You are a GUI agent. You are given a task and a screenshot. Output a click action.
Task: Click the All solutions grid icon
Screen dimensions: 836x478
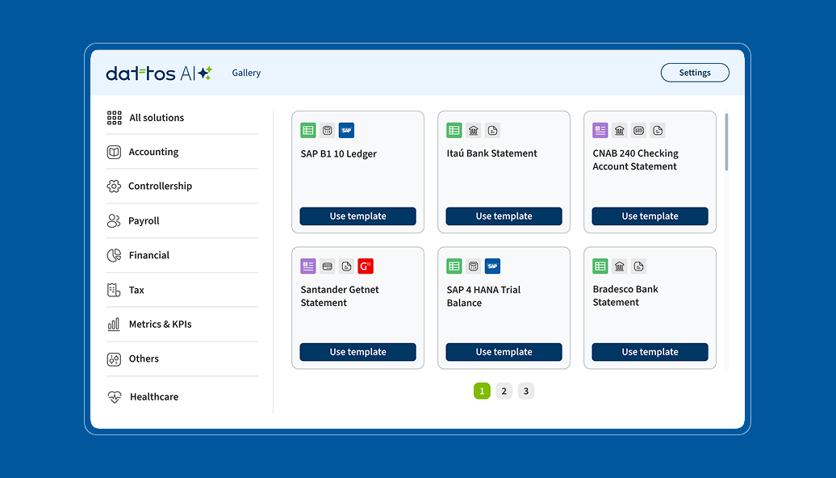[114, 118]
